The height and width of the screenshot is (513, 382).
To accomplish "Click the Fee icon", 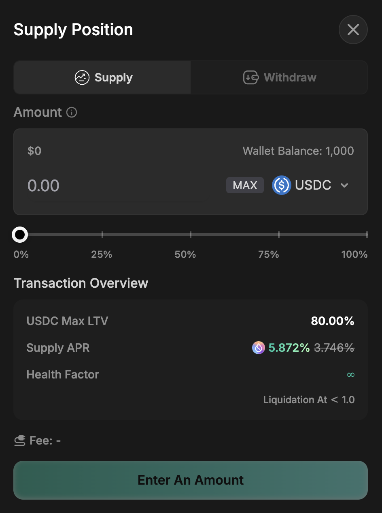I will pyautogui.click(x=20, y=440).
